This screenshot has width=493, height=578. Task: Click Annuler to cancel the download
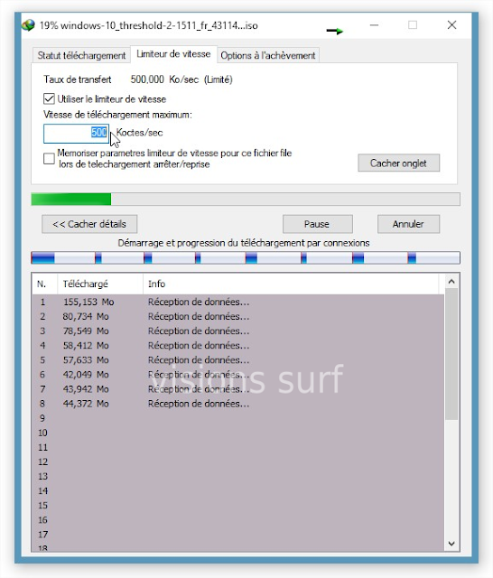408,224
